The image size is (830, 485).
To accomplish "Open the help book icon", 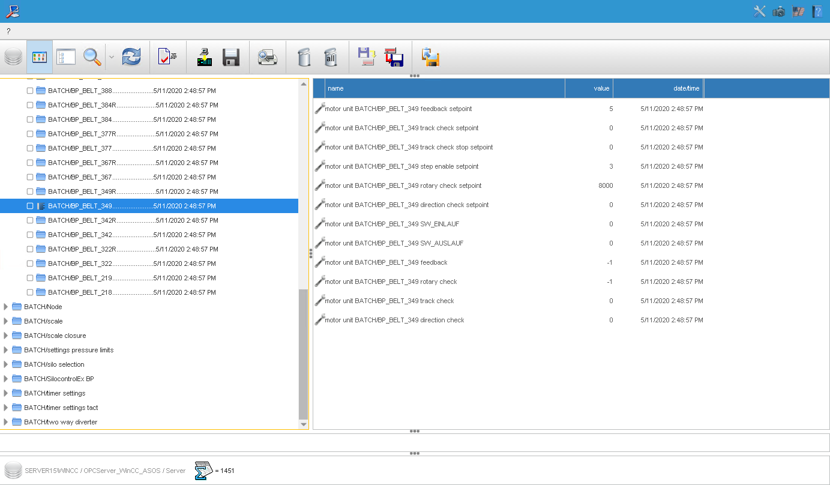I will click(x=817, y=11).
